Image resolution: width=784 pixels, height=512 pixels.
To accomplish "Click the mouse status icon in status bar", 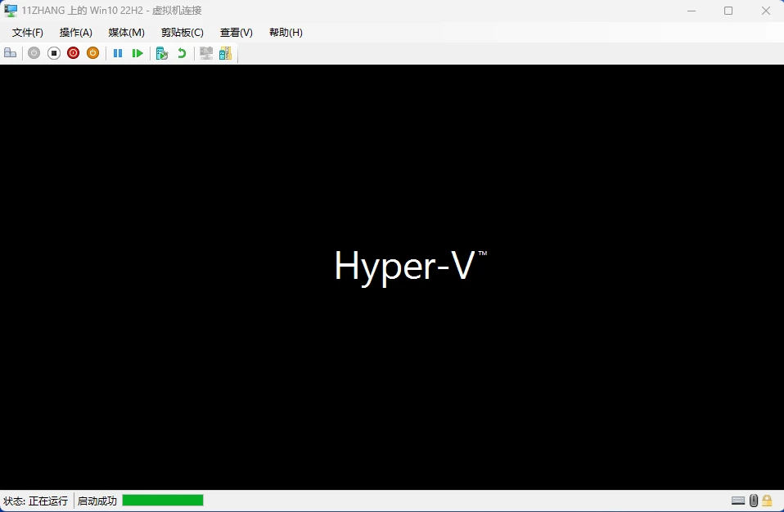I will (754, 501).
